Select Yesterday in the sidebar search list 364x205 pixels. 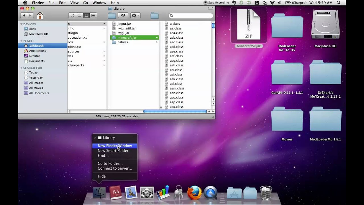pyautogui.click(x=36, y=77)
